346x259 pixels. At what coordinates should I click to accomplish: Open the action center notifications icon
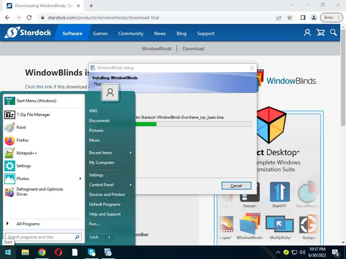[x=336, y=252]
